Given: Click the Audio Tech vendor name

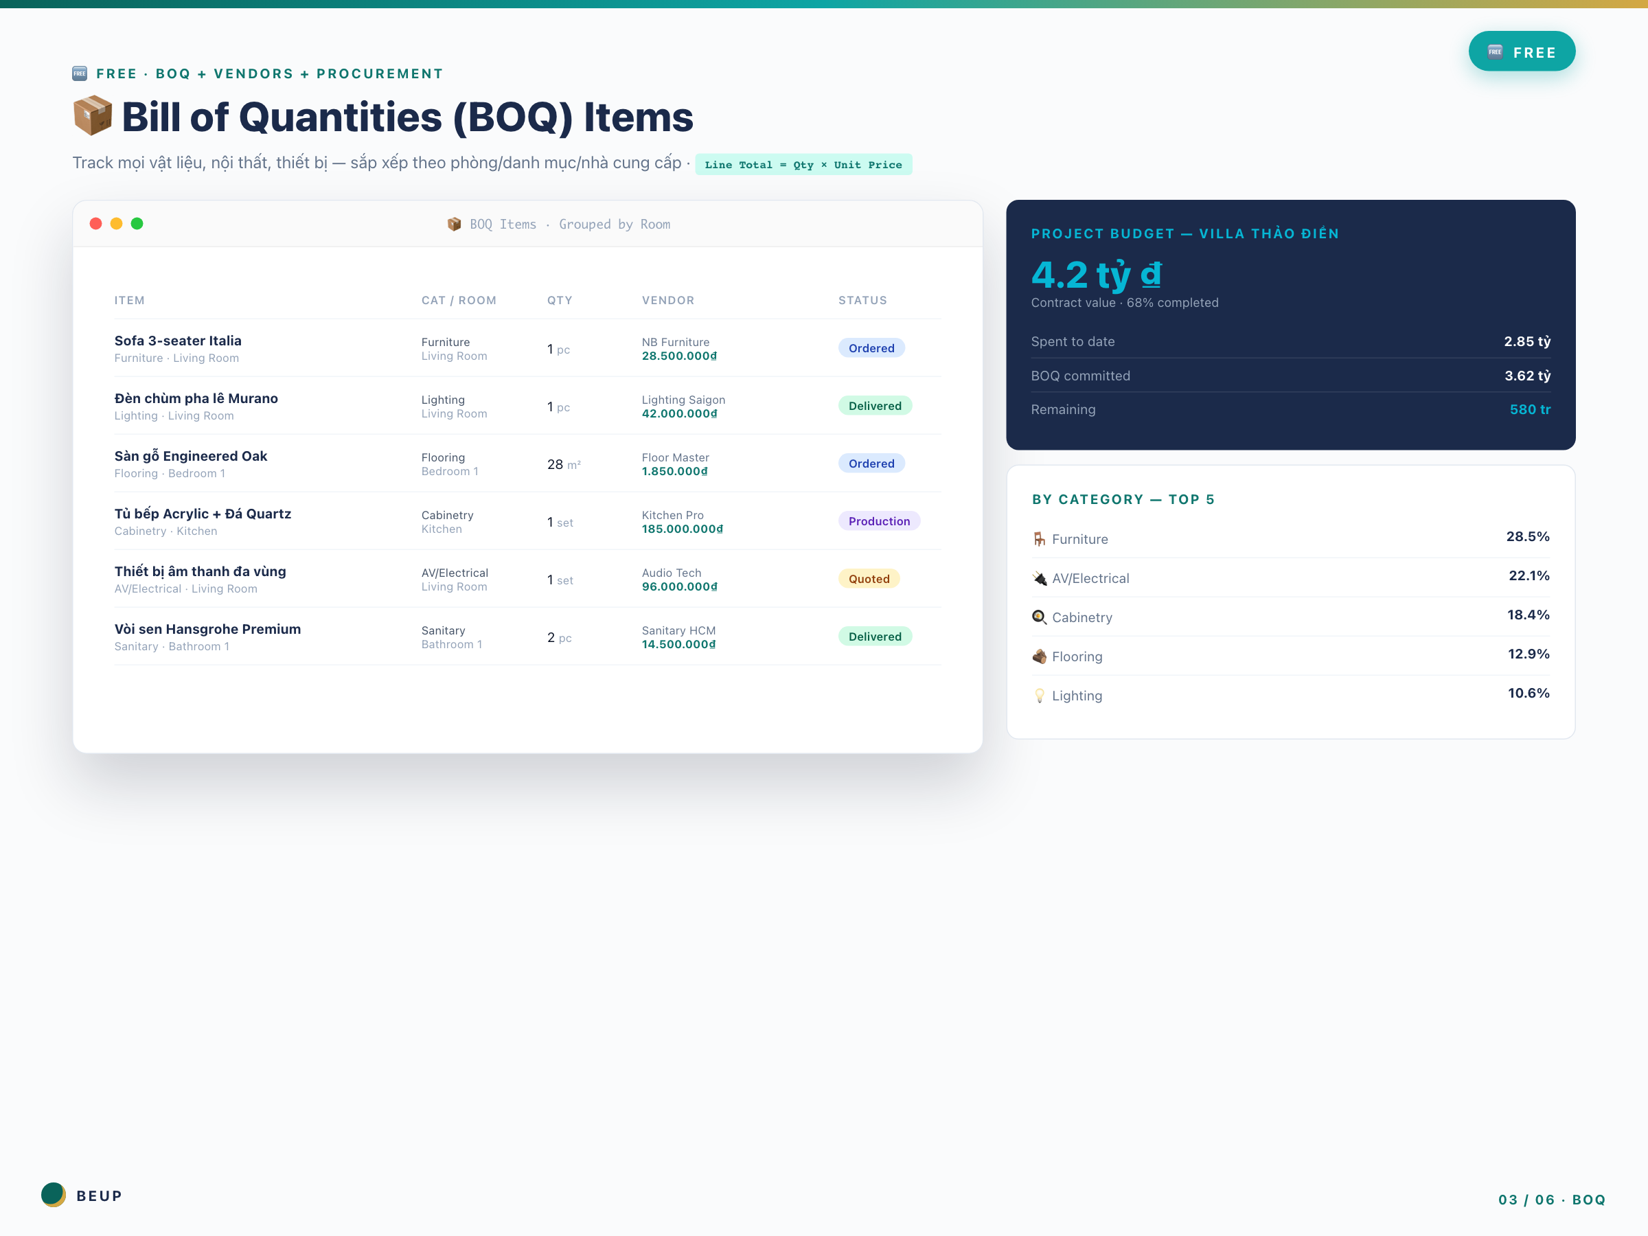Looking at the screenshot, I should pos(672,573).
